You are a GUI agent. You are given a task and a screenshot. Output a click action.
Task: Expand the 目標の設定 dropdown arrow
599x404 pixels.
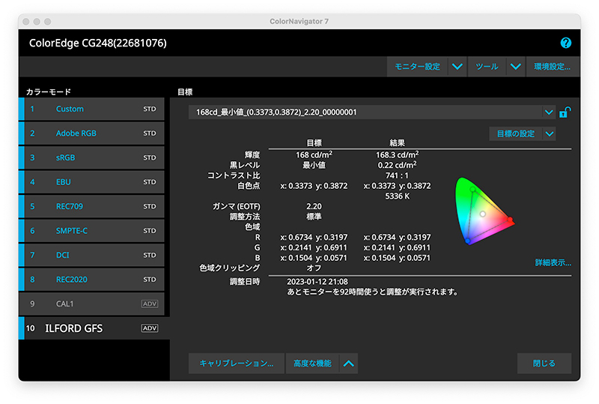click(550, 134)
